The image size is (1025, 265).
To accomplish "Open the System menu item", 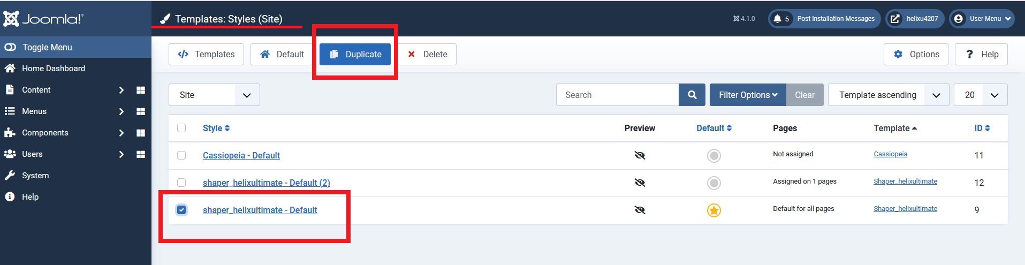I will [35, 176].
